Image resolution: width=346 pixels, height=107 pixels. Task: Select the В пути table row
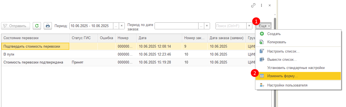[125, 54]
